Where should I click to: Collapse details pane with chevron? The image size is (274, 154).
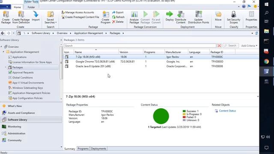coord(258,96)
